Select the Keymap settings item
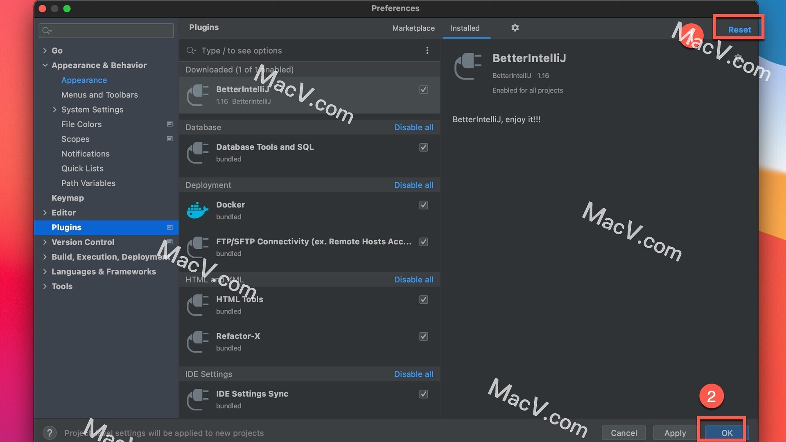The image size is (786, 442). click(x=68, y=198)
